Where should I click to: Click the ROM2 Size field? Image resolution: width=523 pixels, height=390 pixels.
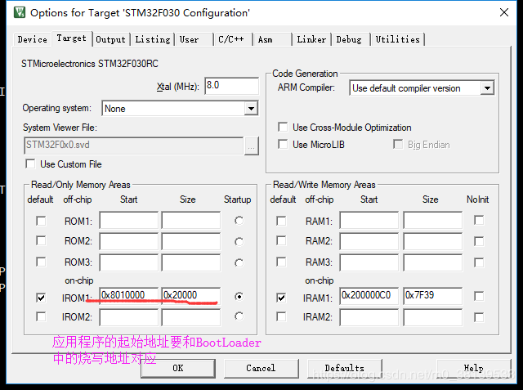pos(191,241)
